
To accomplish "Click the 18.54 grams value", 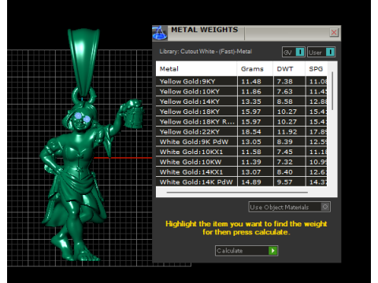I will pos(251,132).
